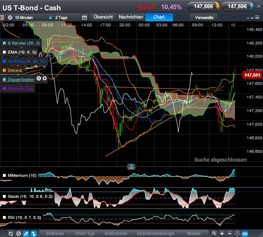This screenshot has height=237, width=263.
Task: Click the 14:00 time axis label
Action: pos(86,25)
